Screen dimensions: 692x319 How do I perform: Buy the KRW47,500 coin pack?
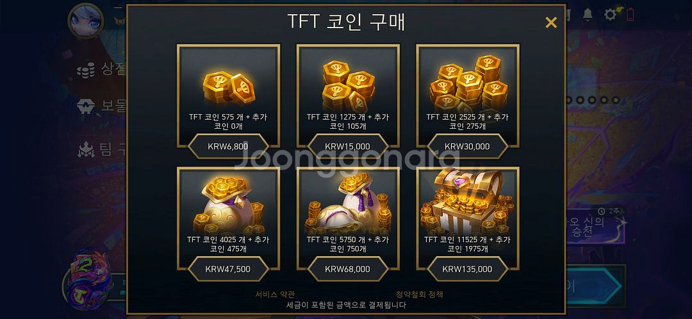(228, 269)
